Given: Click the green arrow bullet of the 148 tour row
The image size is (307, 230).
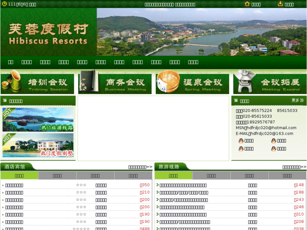Looking at the screenshot, I should (x=158, y=185).
